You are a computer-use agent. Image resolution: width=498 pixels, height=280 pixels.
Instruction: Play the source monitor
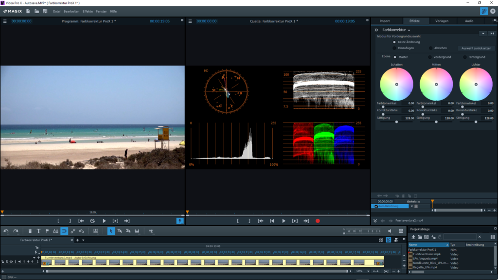[x=284, y=221]
